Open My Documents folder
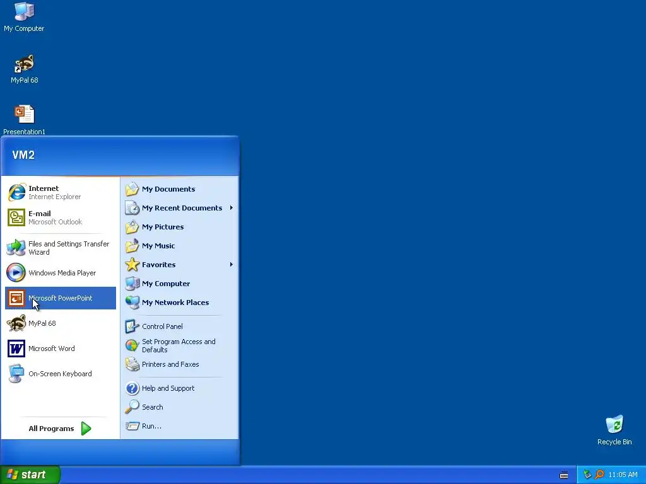This screenshot has width=646, height=484. [x=179, y=189]
